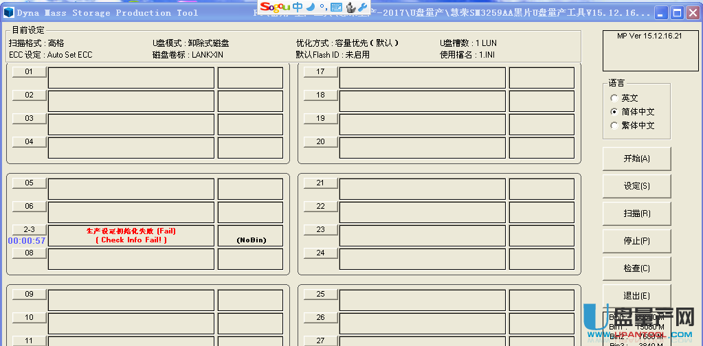Image resolution: width=703 pixels, height=346 pixels.
Task: Click the 扫描(R) scan button
Action: click(636, 214)
